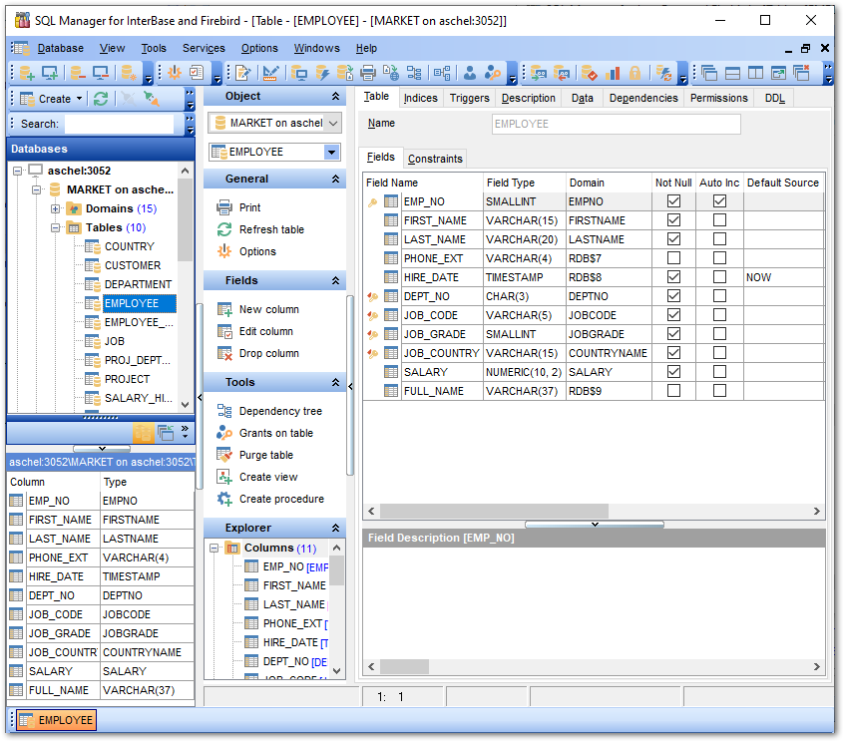Click the Refresh table icon

click(224, 229)
